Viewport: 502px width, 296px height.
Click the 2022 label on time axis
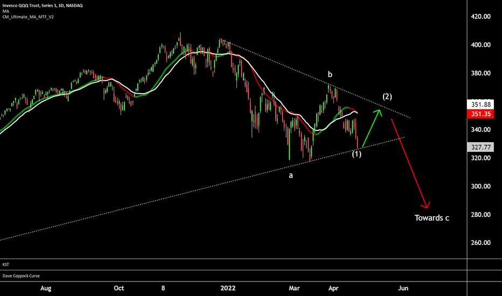(x=228, y=288)
